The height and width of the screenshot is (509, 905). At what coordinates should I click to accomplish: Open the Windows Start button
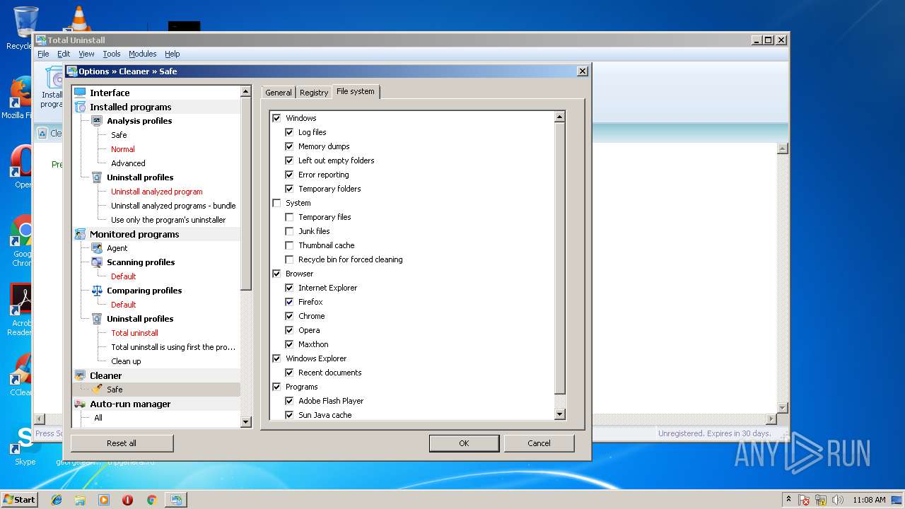pos(20,500)
